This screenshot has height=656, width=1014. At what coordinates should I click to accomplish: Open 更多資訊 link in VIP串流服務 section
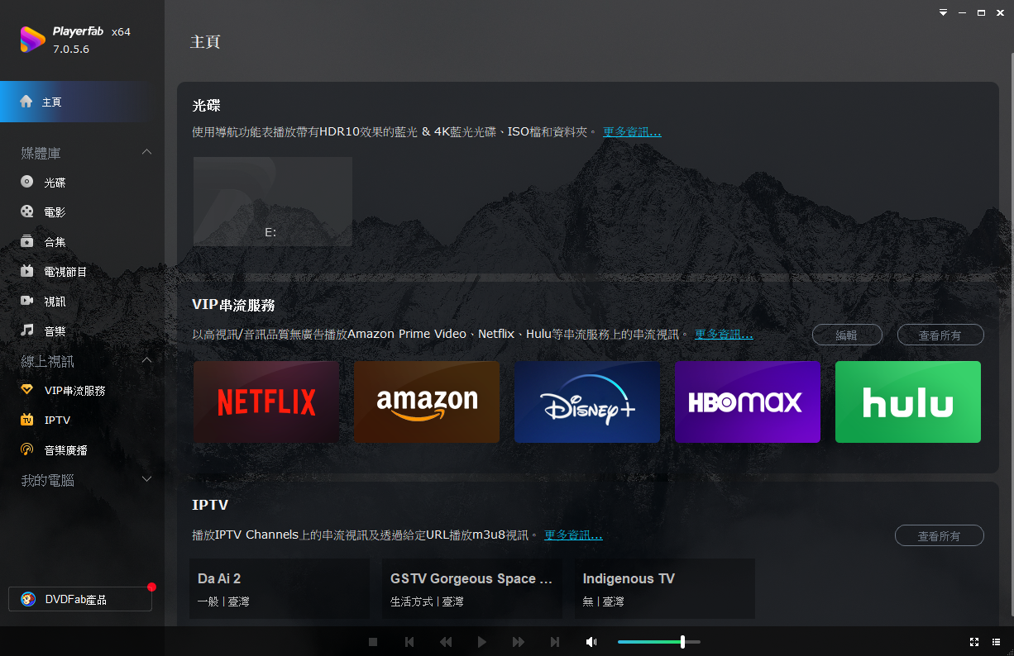[724, 334]
